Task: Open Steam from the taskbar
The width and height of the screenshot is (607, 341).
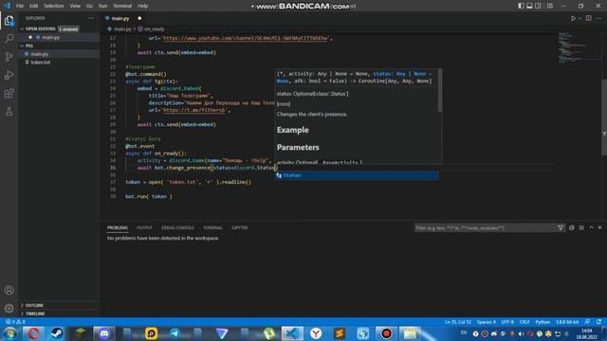Action: pyautogui.click(x=57, y=333)
